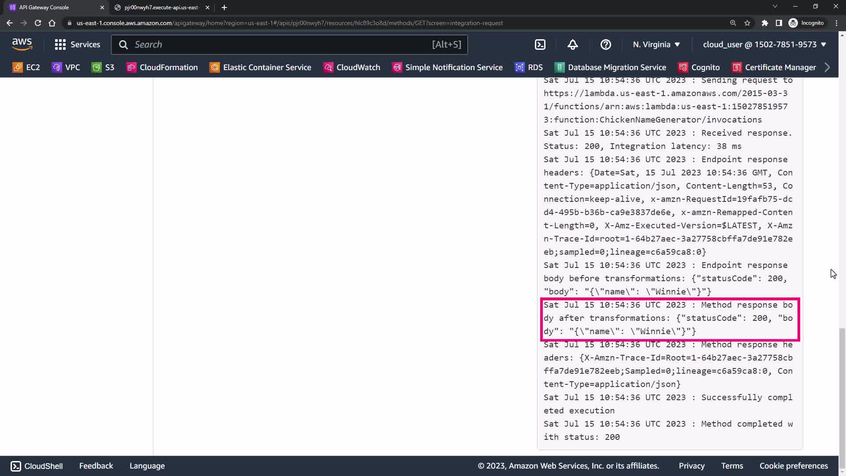Open Cognito from the favorites bar

coord(699,67)
